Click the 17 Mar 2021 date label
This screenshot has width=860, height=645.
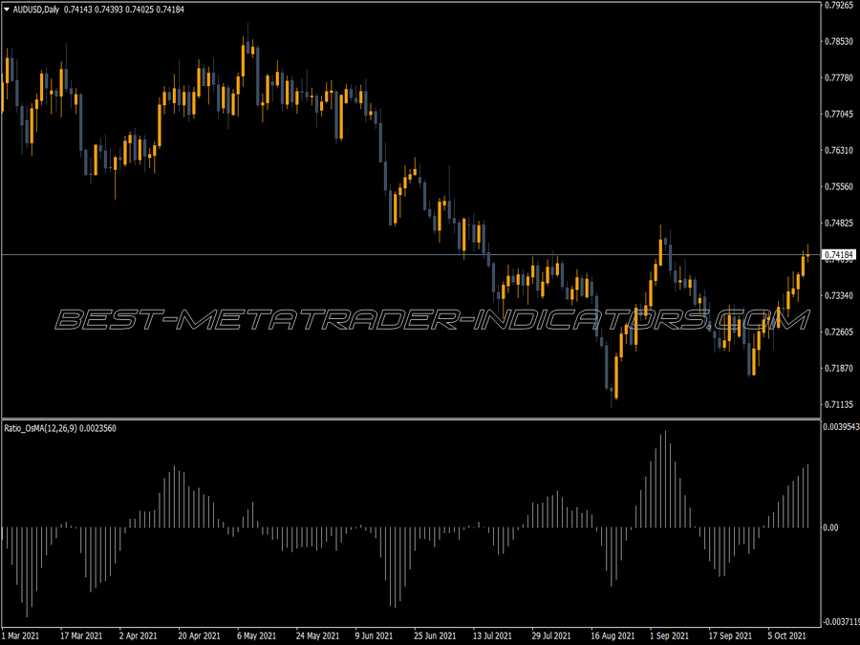point(81,635)
